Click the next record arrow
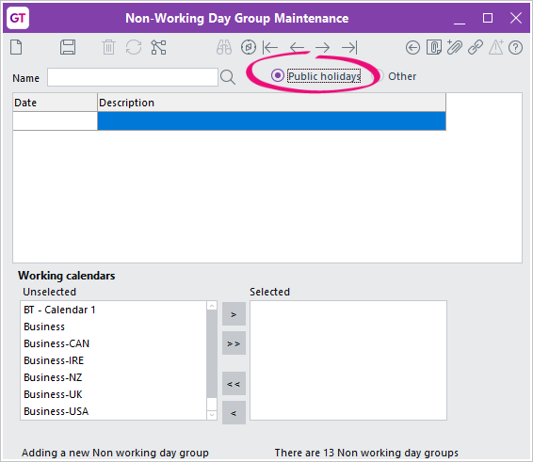 [323, 48]
